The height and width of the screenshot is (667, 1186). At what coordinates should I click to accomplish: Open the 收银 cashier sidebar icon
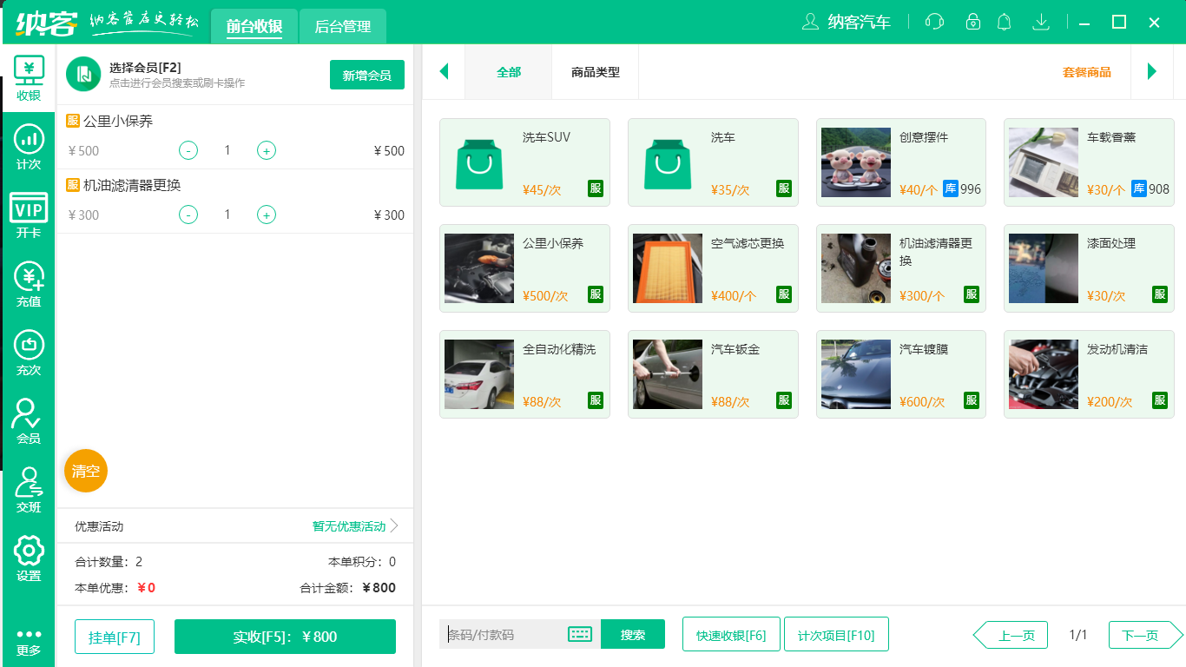pyautogui.click(x=29, y=77)
